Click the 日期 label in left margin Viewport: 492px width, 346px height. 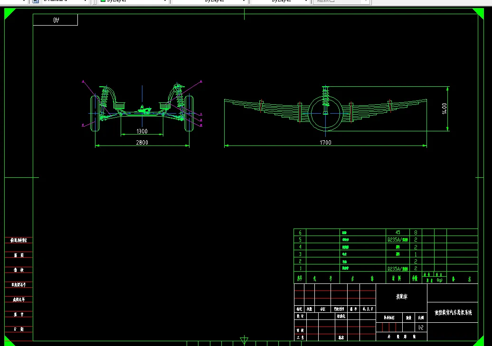coord(19,329)
